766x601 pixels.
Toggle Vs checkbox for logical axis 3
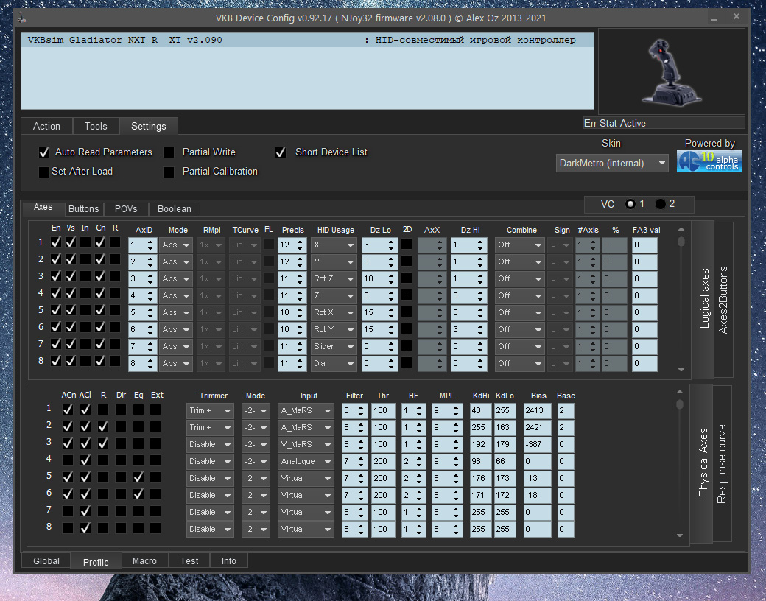point(71,276)
